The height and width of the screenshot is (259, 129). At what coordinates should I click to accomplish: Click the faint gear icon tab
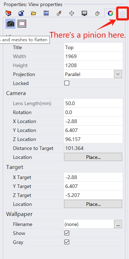(x=123, y=14)
